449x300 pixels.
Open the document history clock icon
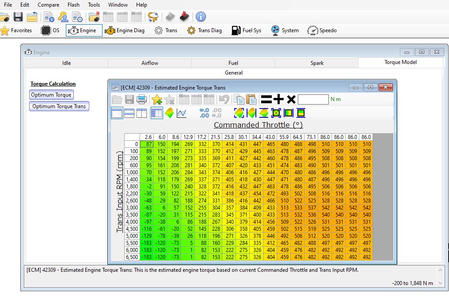[77, 17]
